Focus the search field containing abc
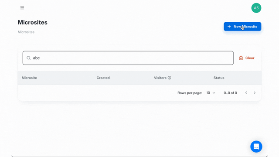Image resolution: width=279 pixels, height=157 pixels. 128,58
